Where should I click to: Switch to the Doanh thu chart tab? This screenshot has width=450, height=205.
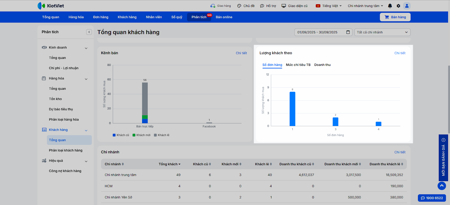coord(322,65)
